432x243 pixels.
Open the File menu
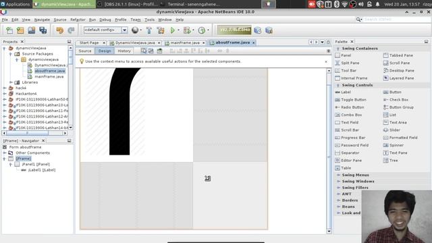point(5,20)
